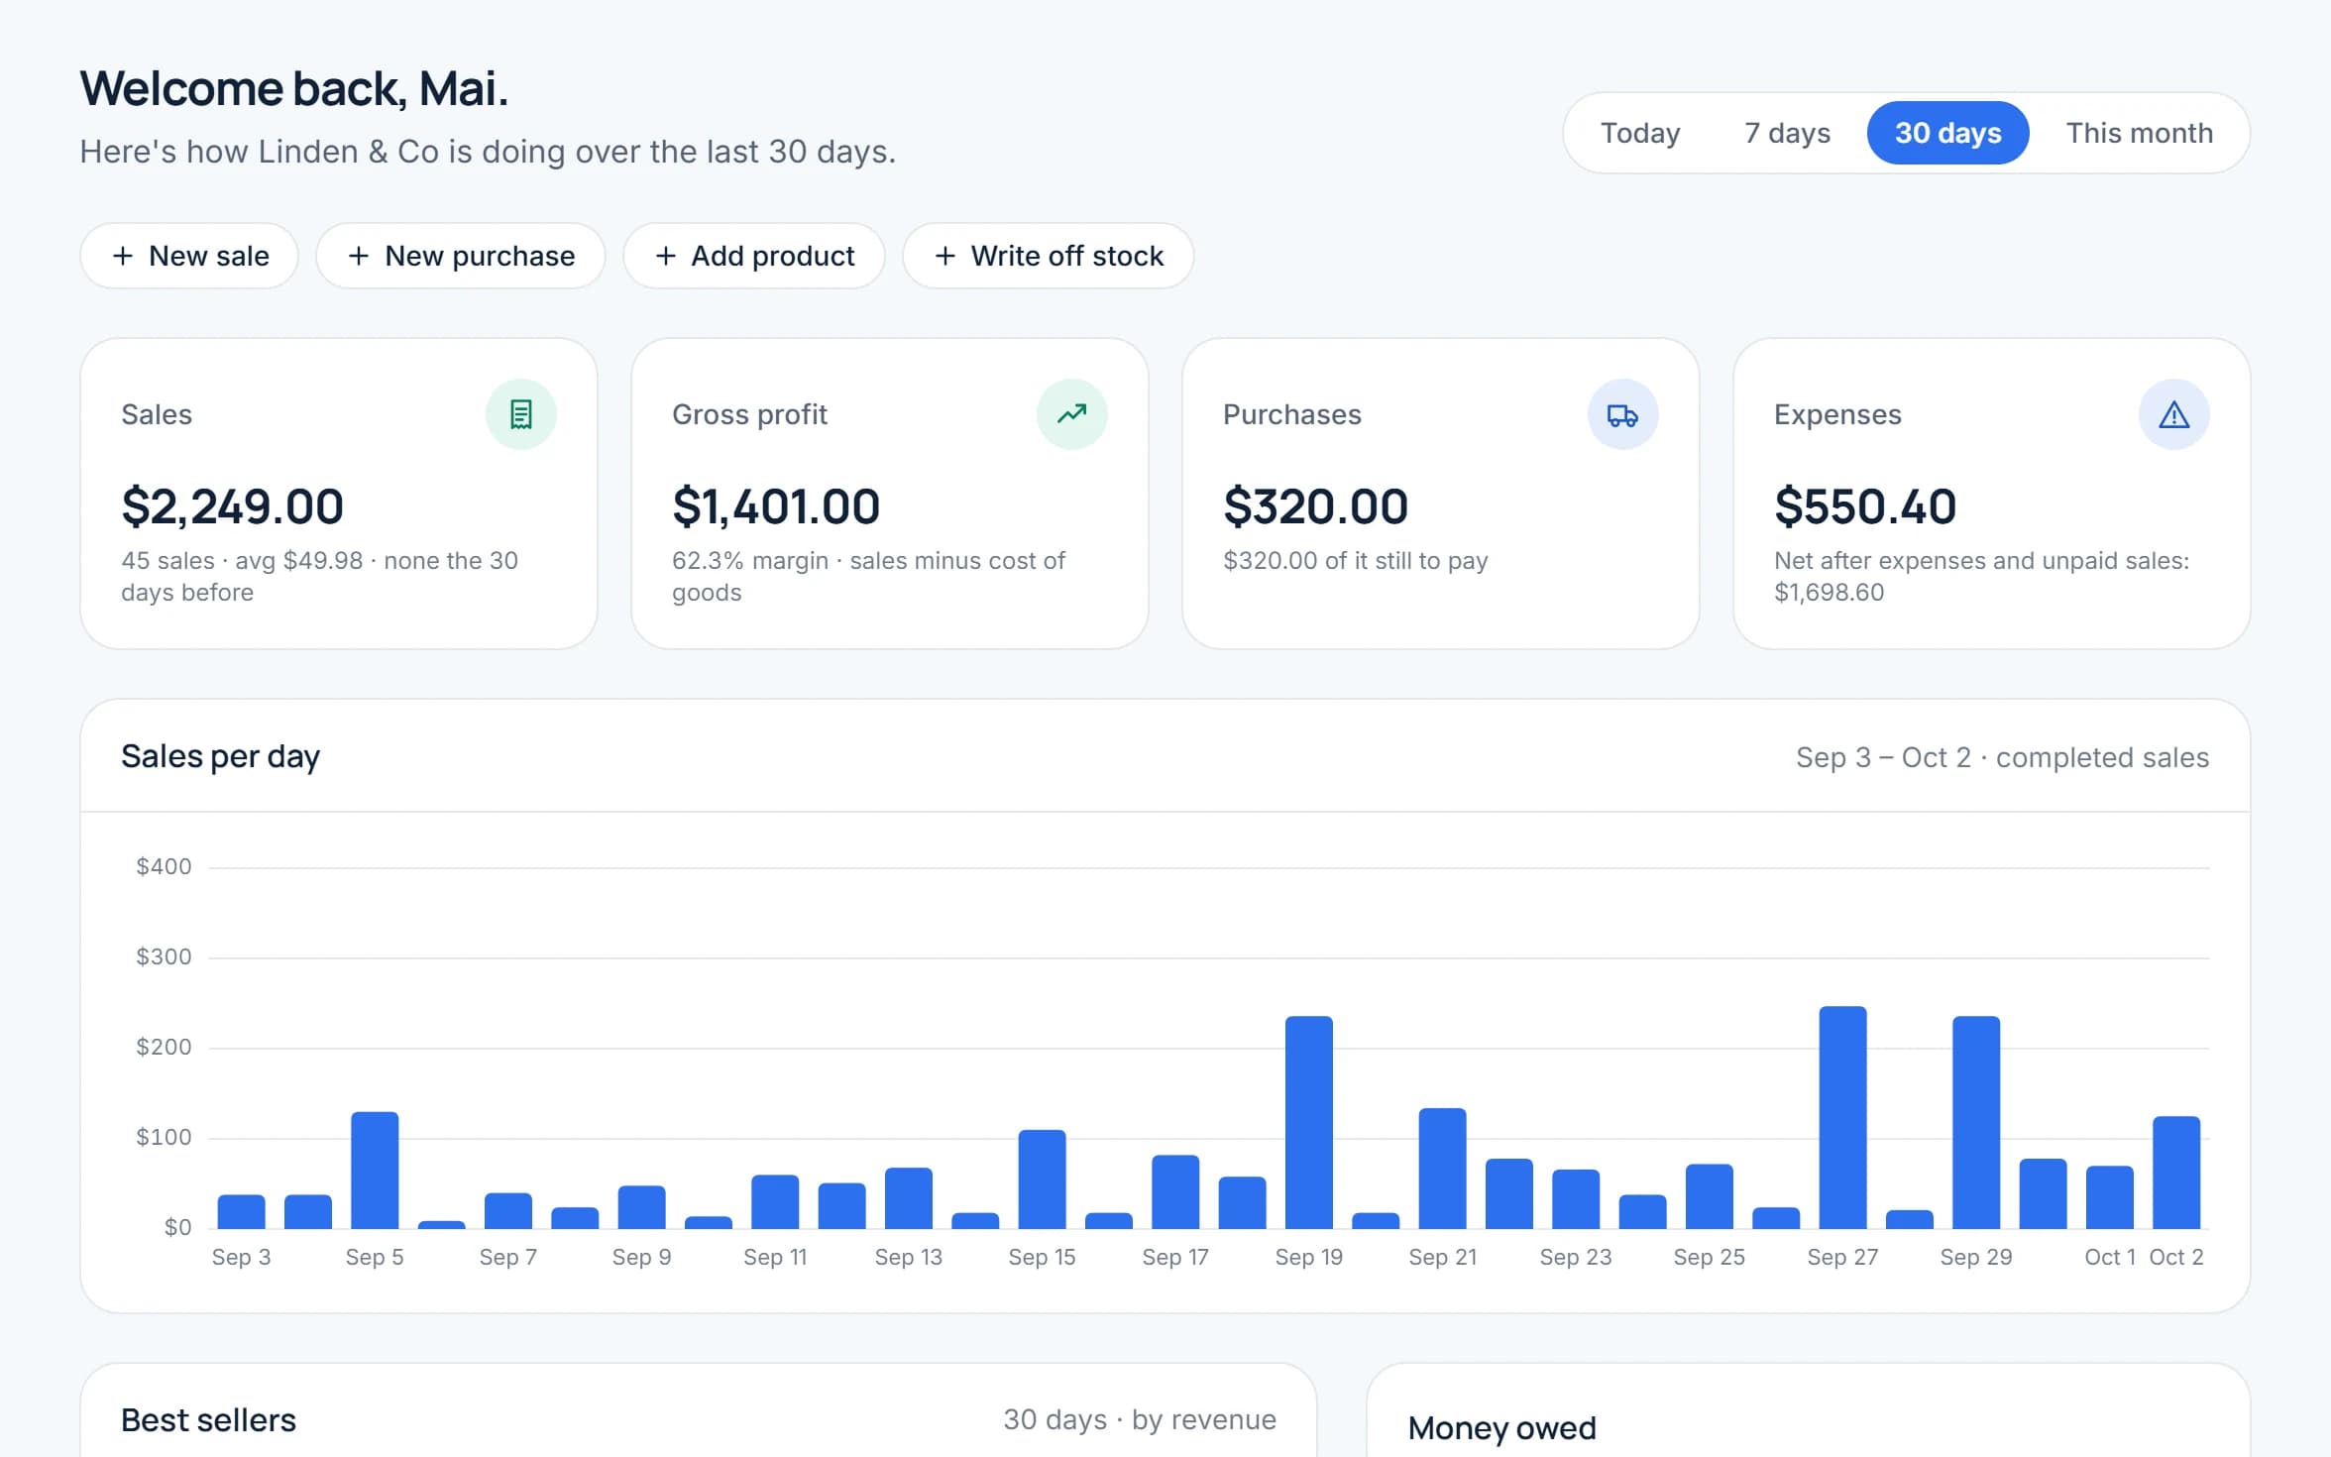Click the $300 axis label
The image size is (2331, 1457).
pyautogui.click(x=164, y=956)
